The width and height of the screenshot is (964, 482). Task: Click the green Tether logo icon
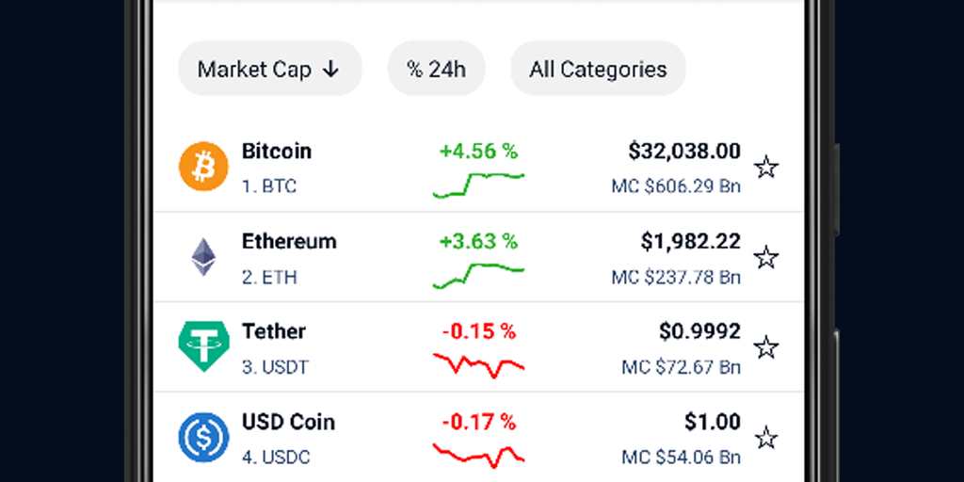[x=203, y=346]
